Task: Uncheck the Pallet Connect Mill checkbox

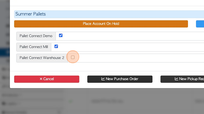Action: 56,46
